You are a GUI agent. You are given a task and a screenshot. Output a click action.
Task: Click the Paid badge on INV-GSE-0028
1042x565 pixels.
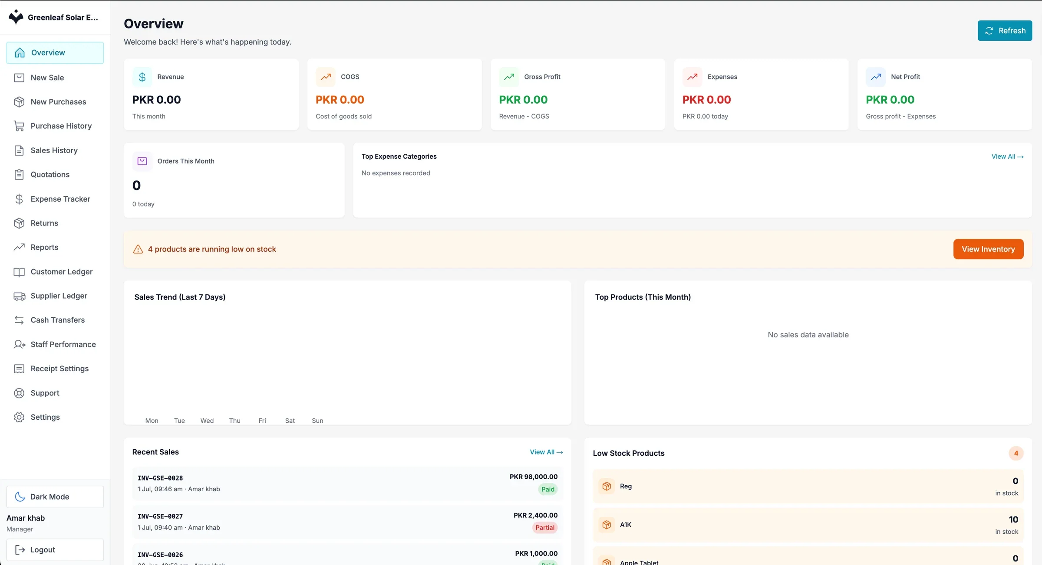click(548, 490)
